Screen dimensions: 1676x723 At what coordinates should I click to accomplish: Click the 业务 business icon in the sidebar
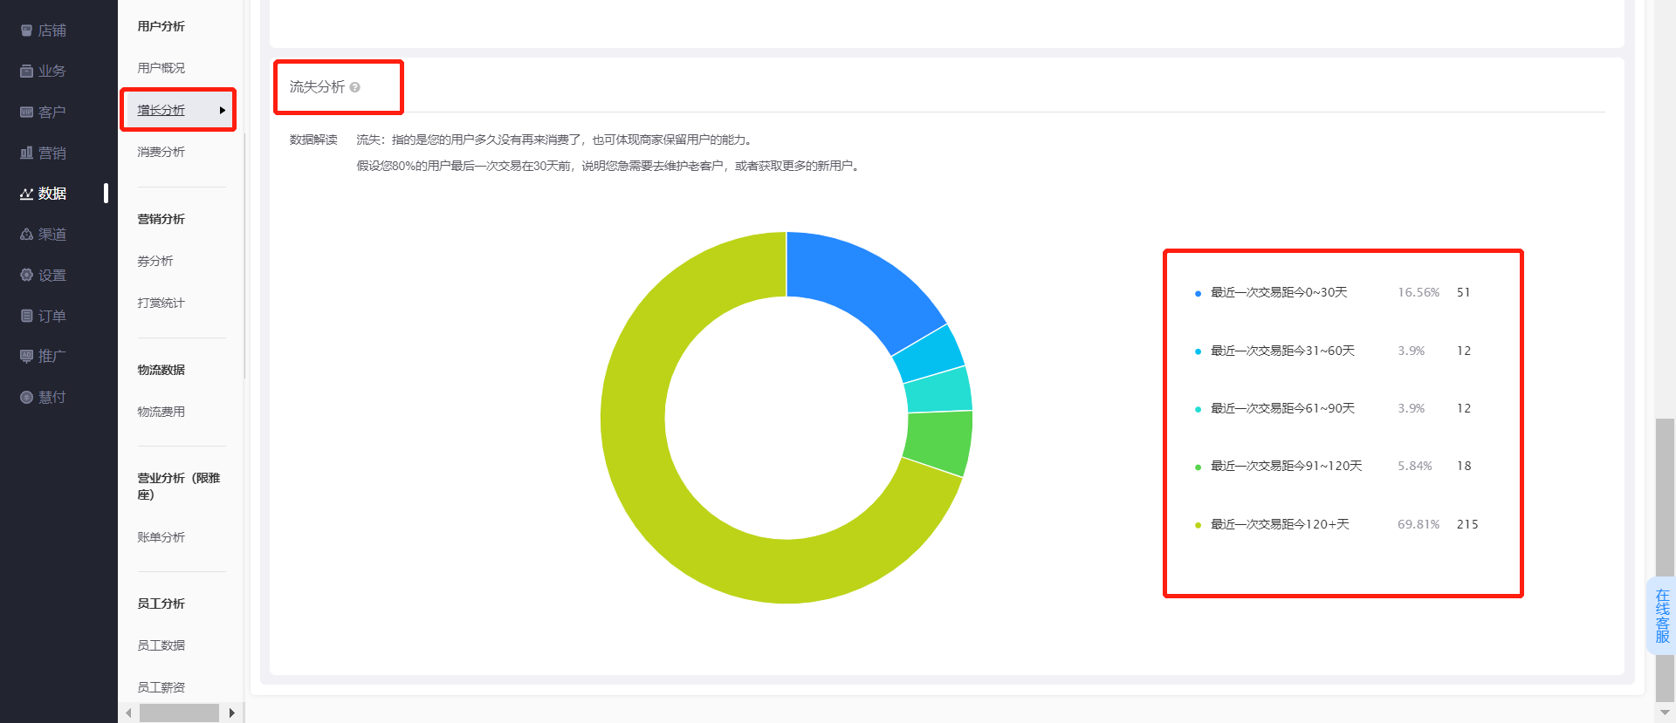coord(27,71)
